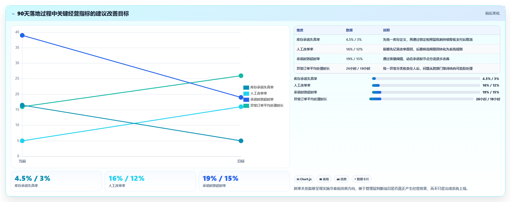Click the dark teal 目标 data point at 5
The width and height of the screenshot is (511, 202).
click(x=241, y=141)
